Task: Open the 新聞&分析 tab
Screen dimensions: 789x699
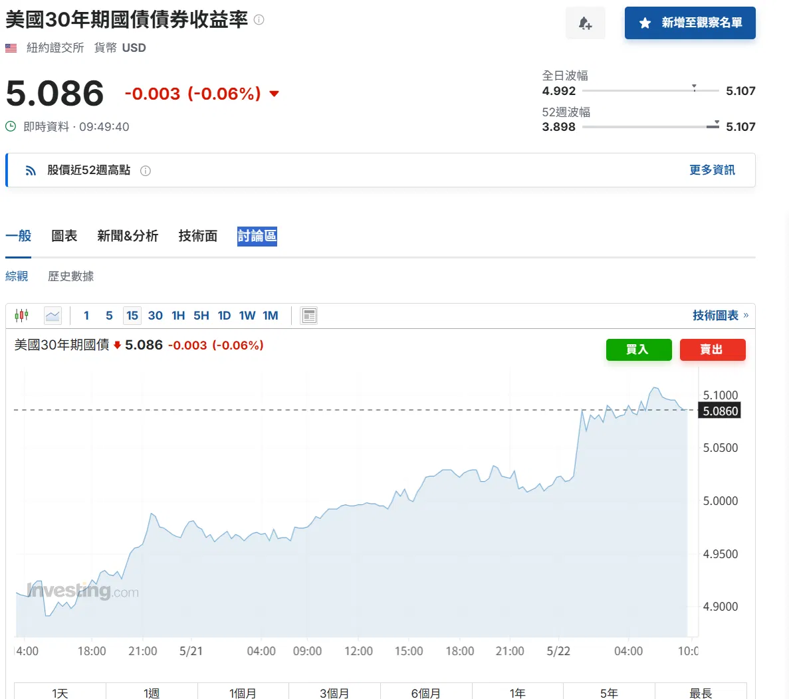Action: coord(128,236)
